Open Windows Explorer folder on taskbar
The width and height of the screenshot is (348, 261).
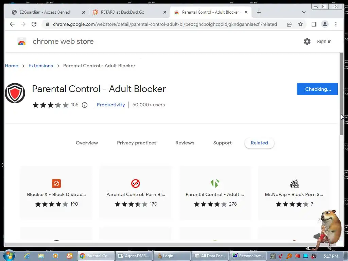point(41,256)
